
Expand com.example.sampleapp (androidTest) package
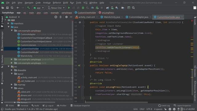(12, 59)
